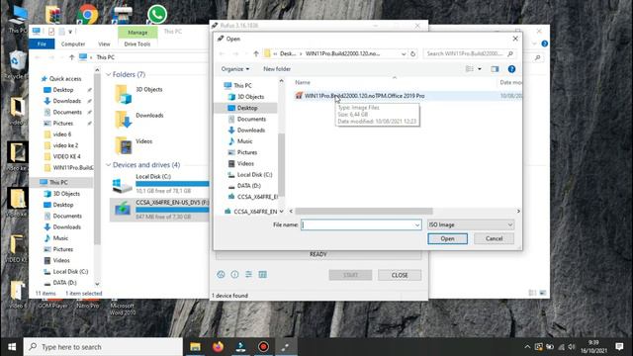Open view options dropdown arrow in Open dialog

(x=479, y=69)
